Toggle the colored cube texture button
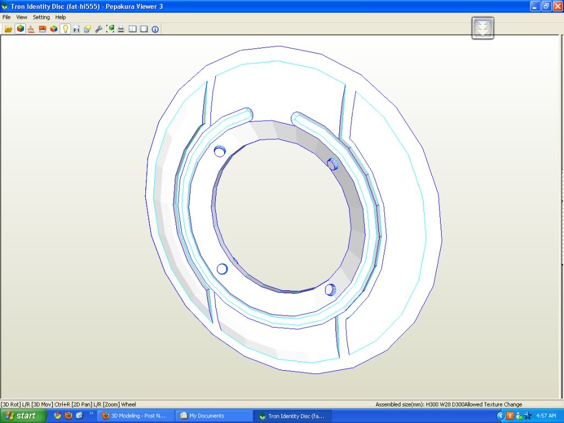The width and height of the screenshot is (564, 423). (20, 29)
